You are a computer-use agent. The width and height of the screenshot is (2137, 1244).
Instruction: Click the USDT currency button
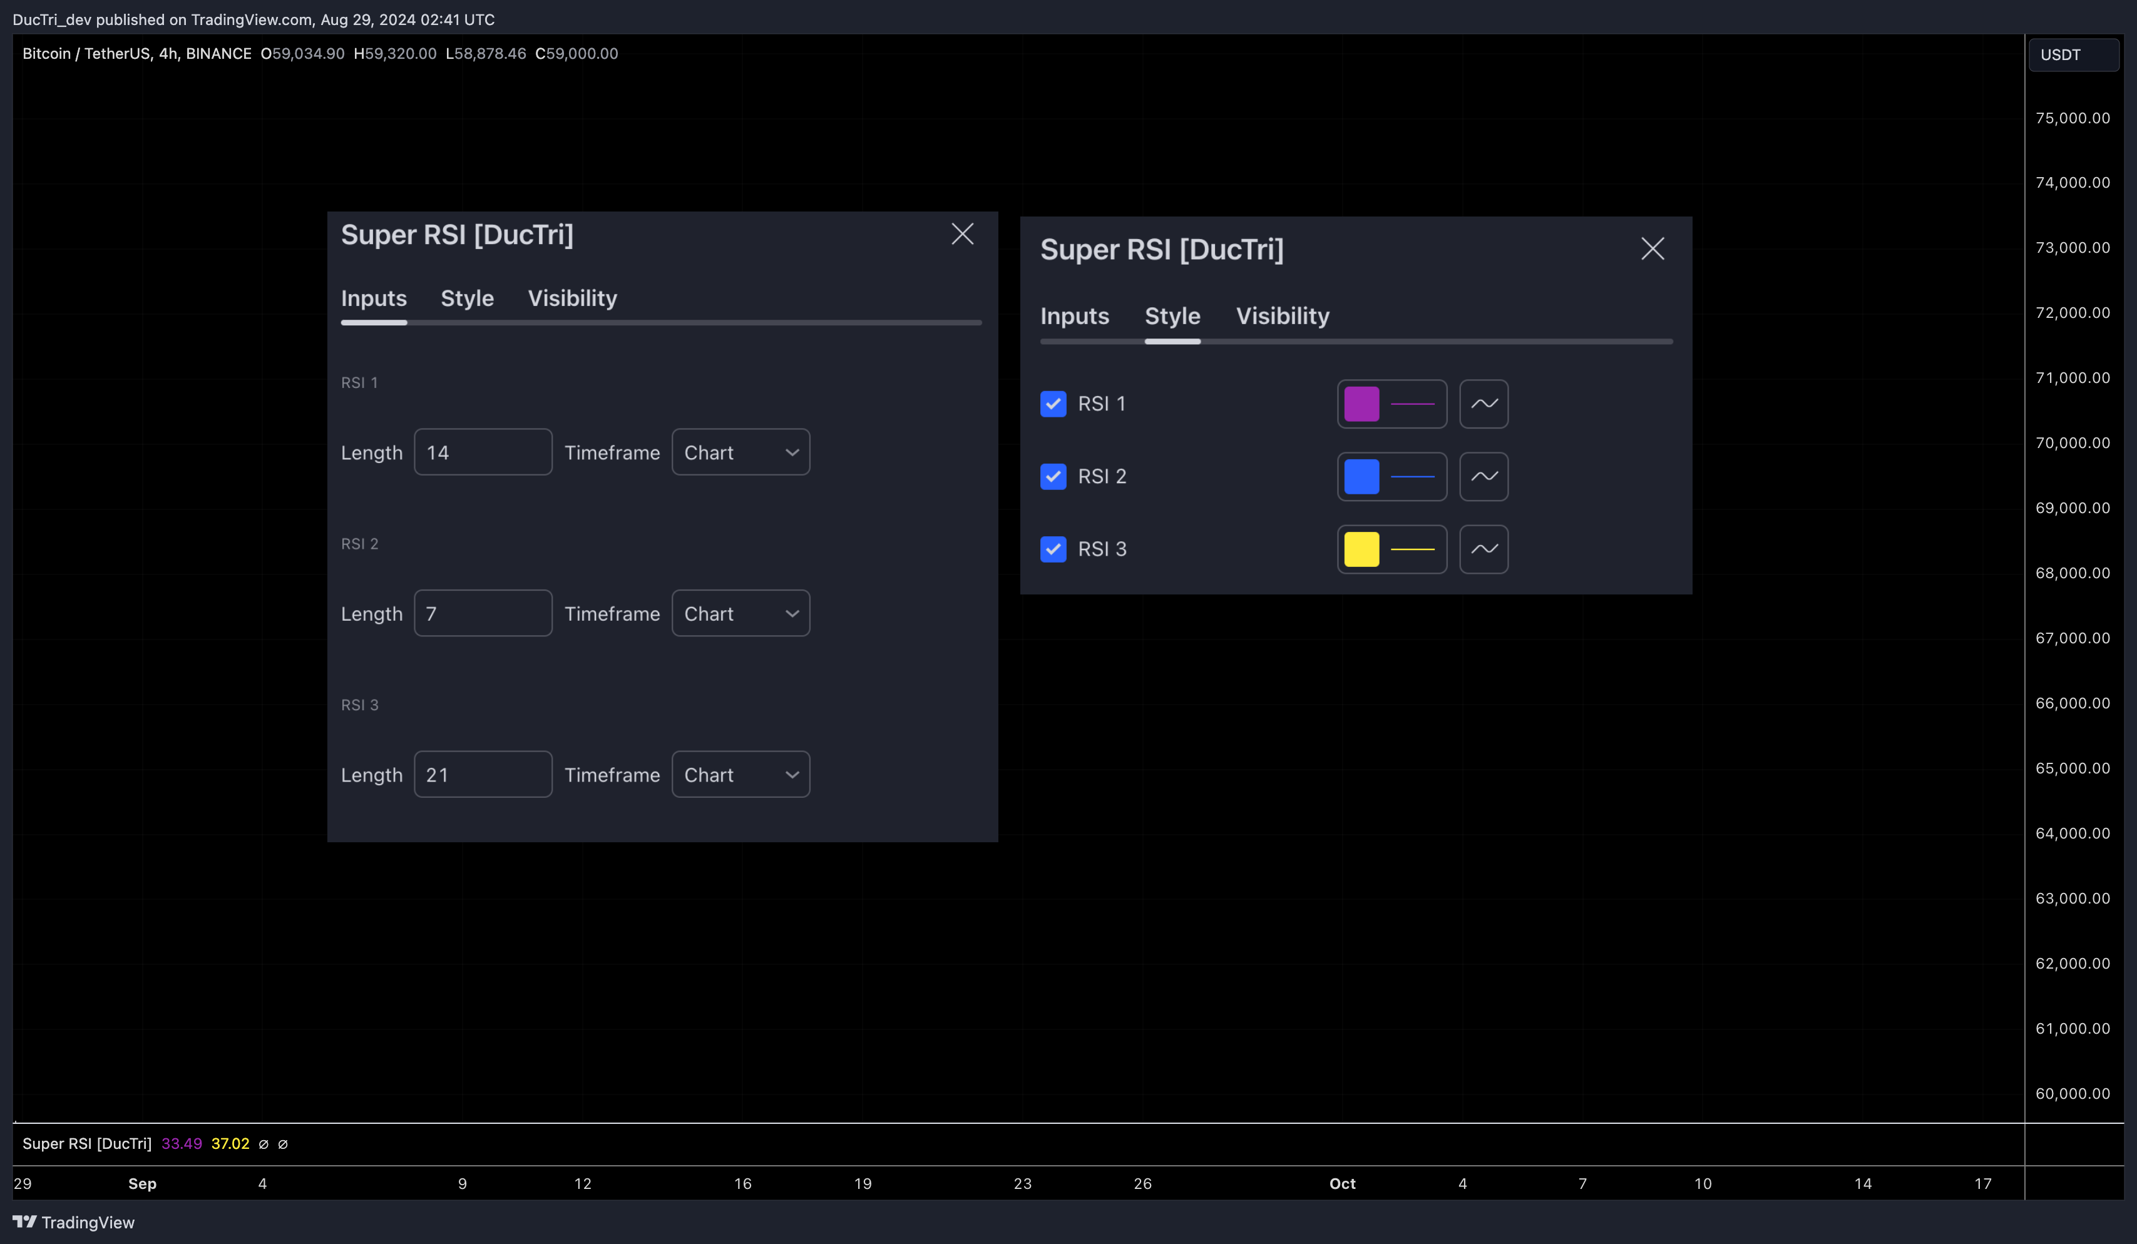2073,55
